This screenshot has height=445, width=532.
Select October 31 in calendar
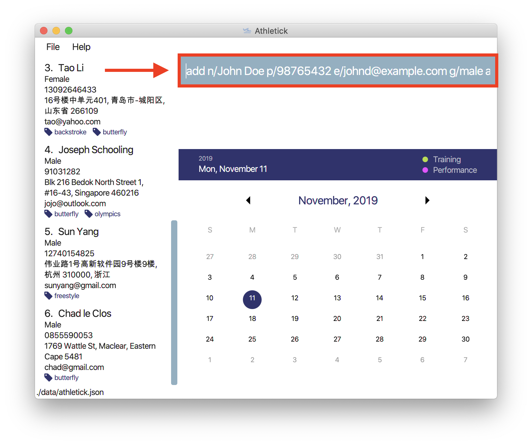(x=380, y=257)
